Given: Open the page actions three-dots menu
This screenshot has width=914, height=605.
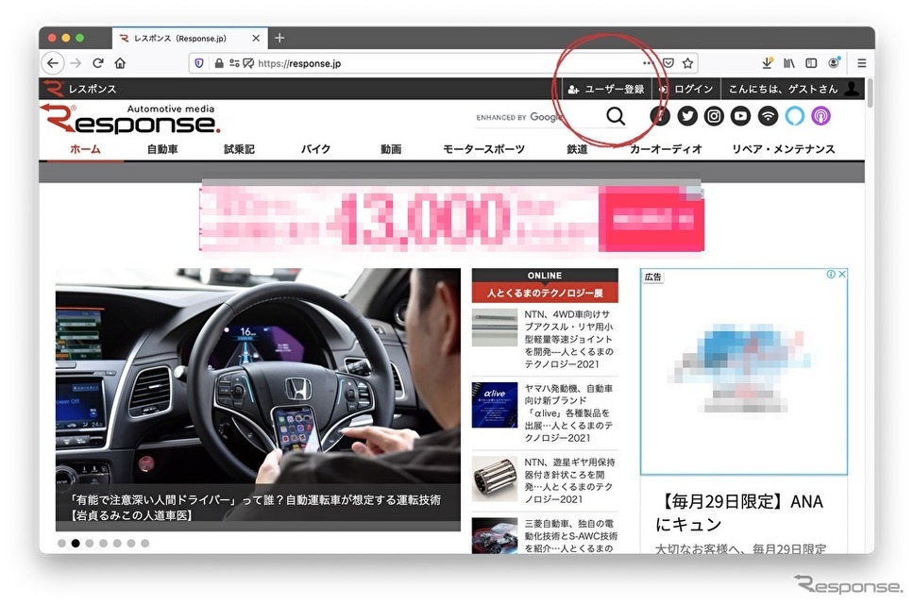Looking at the screenshot, I should point(648,63).
